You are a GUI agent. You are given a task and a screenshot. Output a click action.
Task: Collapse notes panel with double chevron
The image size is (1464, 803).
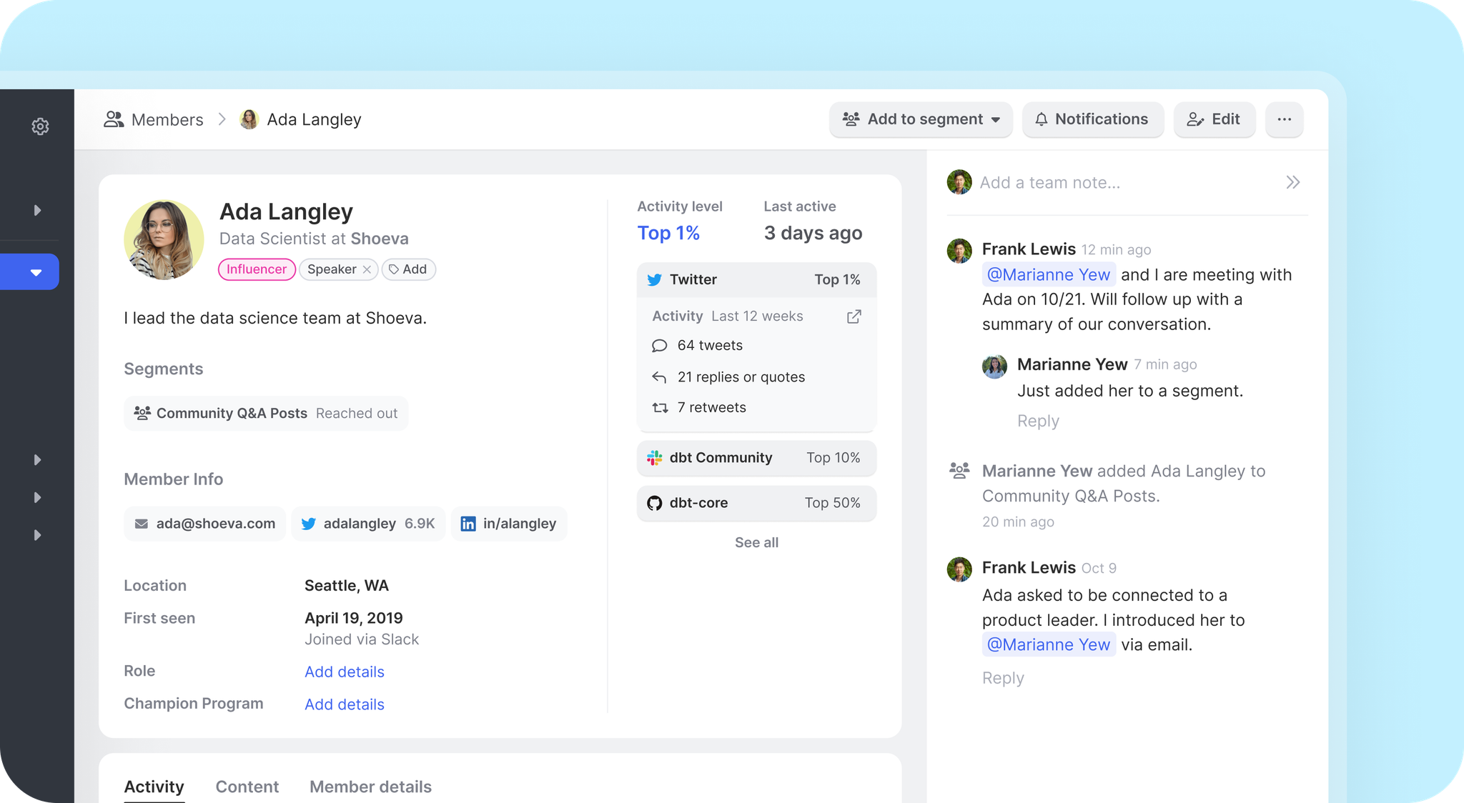pos(1292,182)
